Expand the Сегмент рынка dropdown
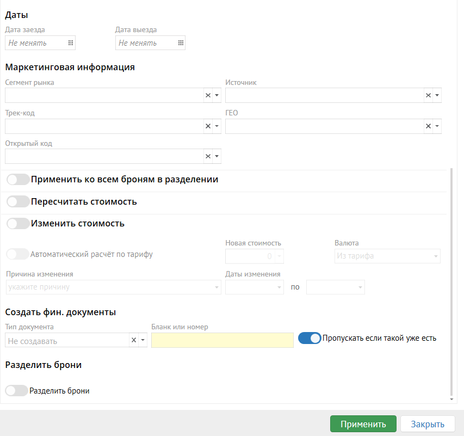Viewport: 464px width, 436px height. point(217,95)
